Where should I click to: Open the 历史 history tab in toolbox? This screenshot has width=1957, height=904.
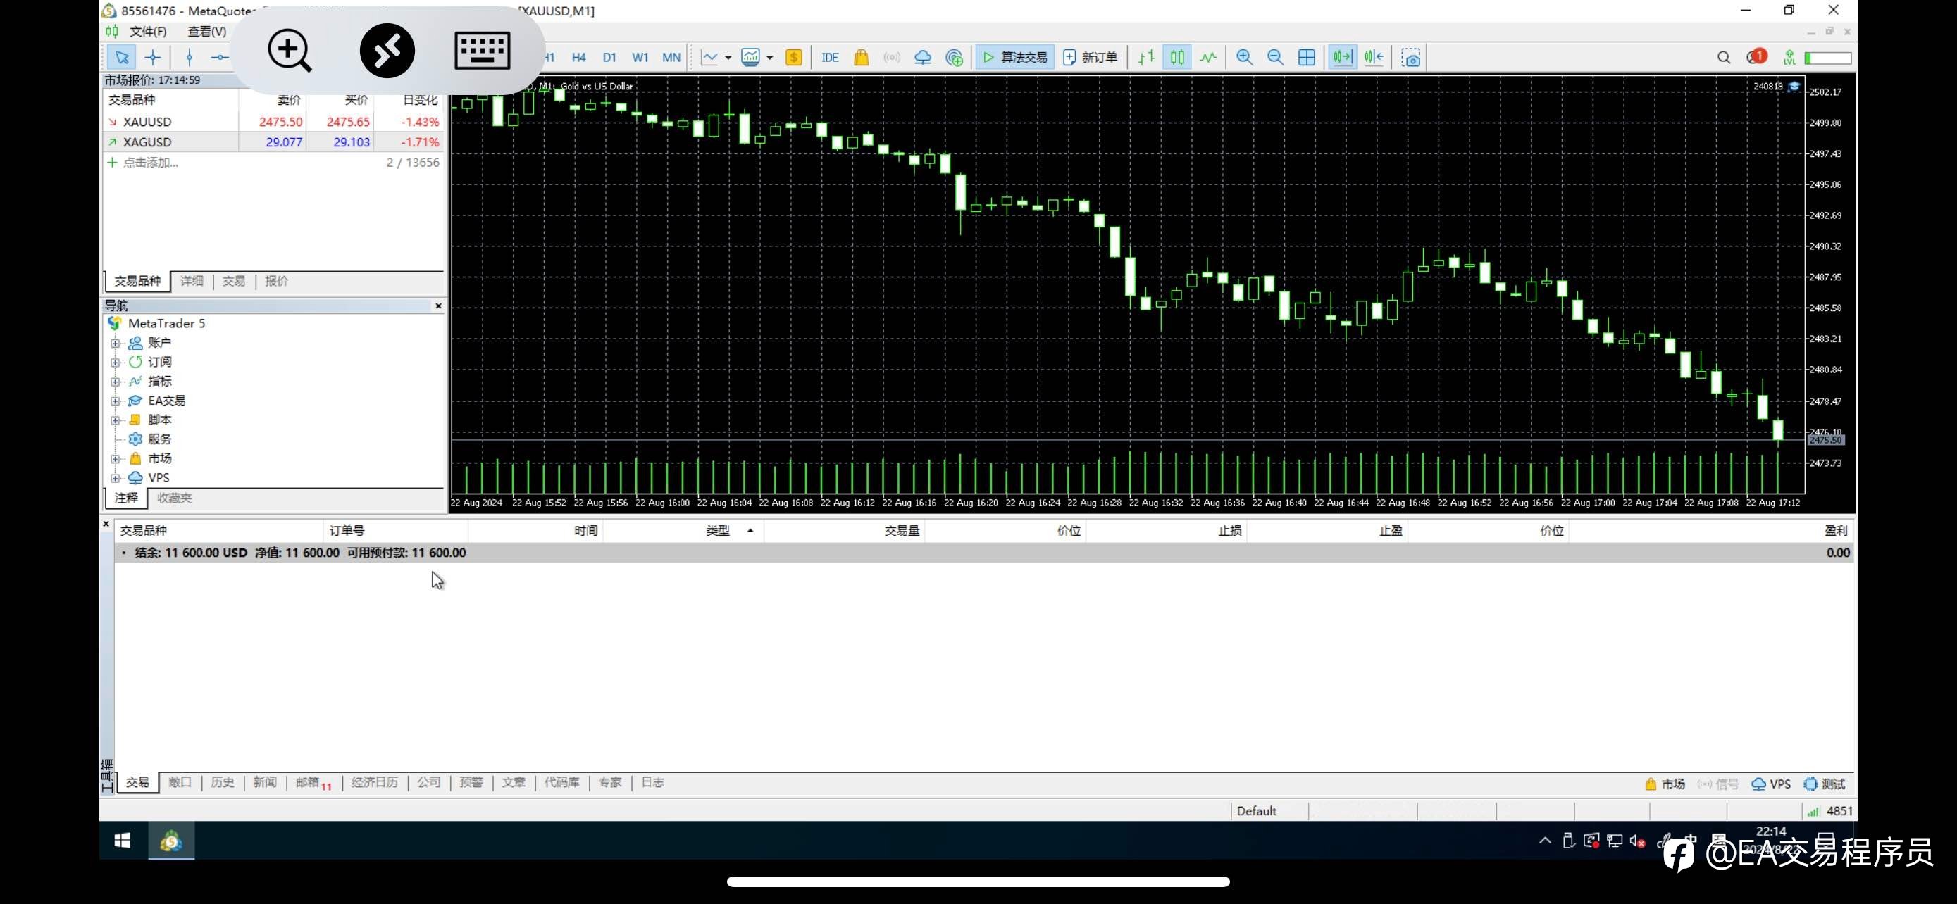point(223,781)
